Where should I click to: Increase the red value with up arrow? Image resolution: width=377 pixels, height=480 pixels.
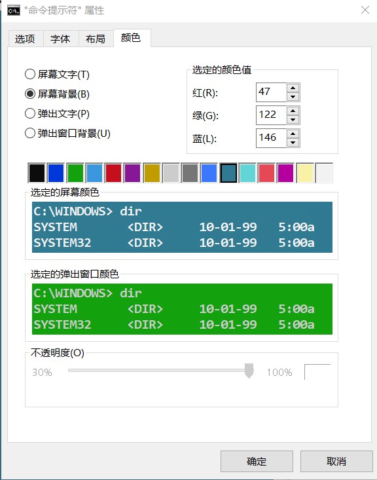point(293,88)
